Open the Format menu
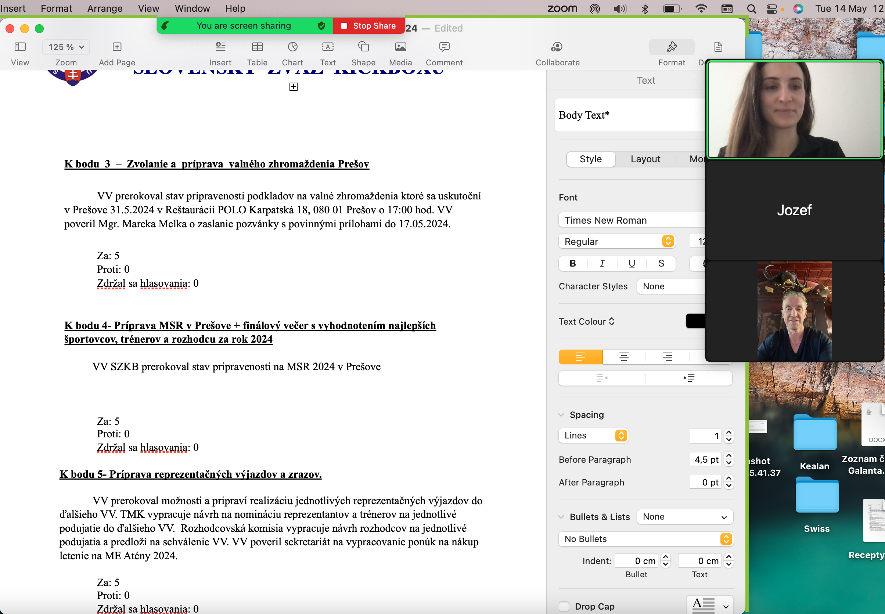 coord(56,8)
